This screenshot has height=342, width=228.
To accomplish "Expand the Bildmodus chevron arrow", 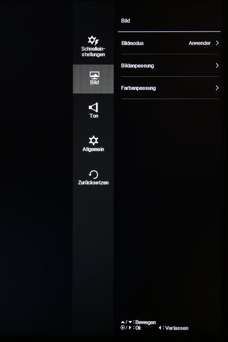I will 217,43.
